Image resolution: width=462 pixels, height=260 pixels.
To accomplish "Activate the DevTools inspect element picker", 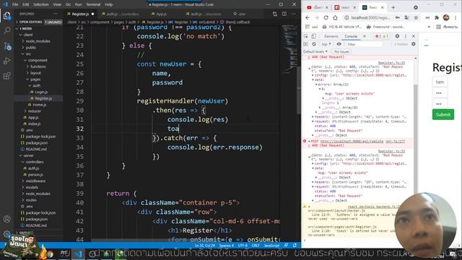I will (306, 36).
